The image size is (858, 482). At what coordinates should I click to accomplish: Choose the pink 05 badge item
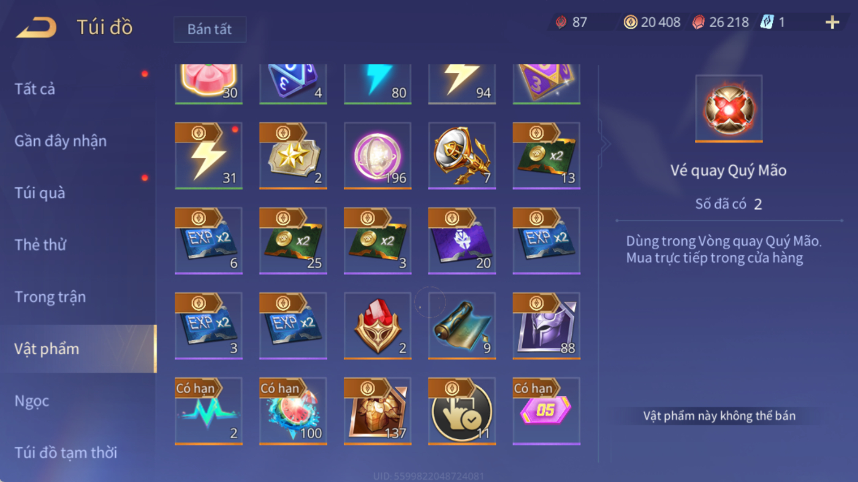pos(547,411)
